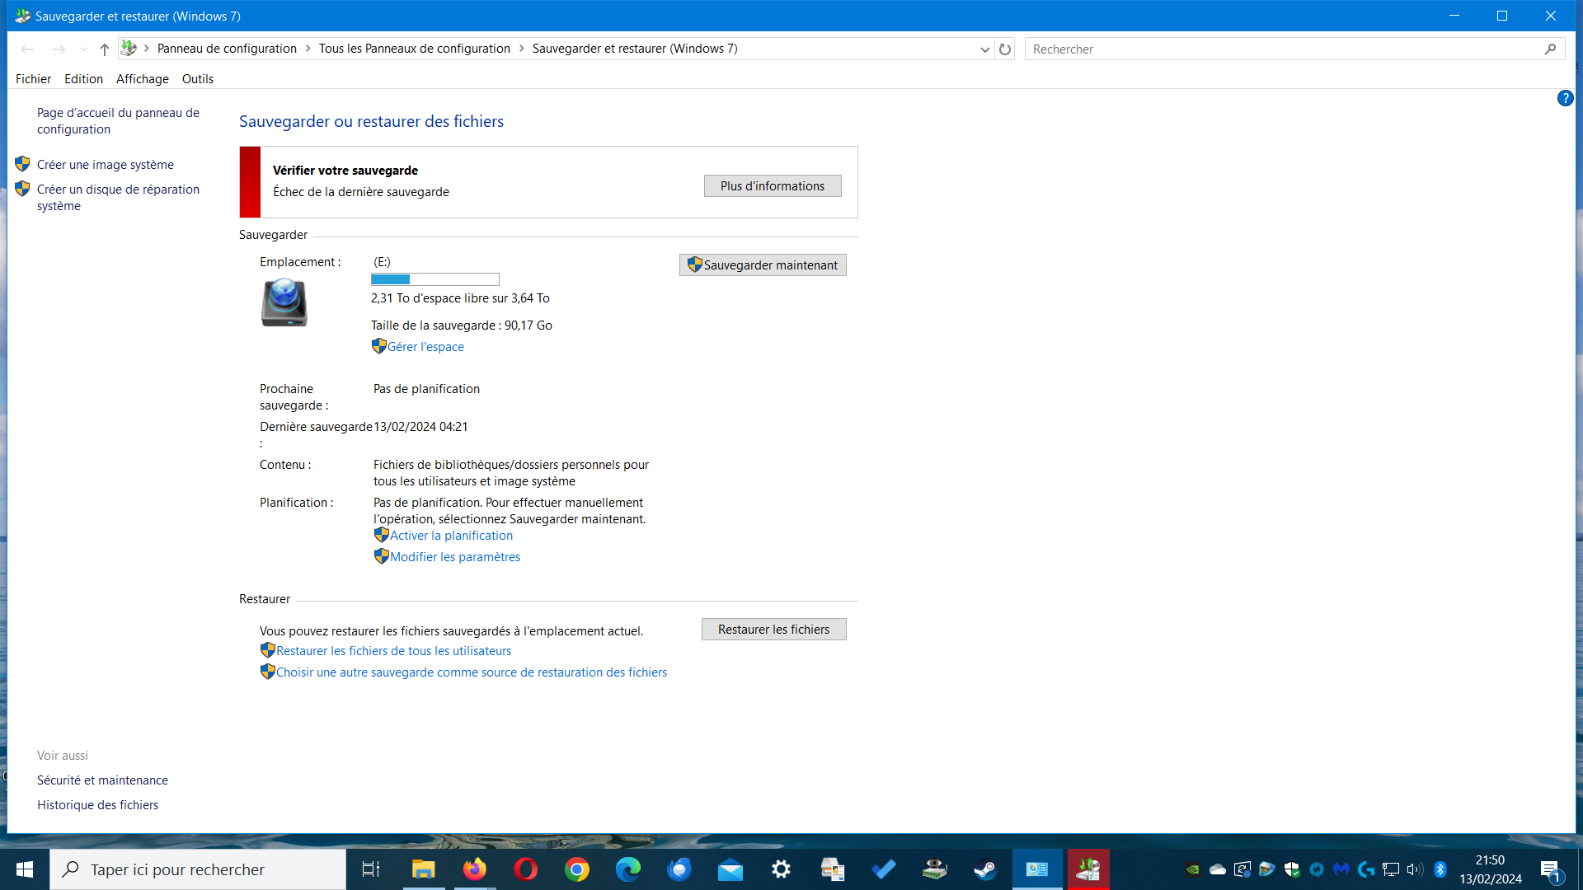Click the refresh icon in address bar

tap(1004, 49)
